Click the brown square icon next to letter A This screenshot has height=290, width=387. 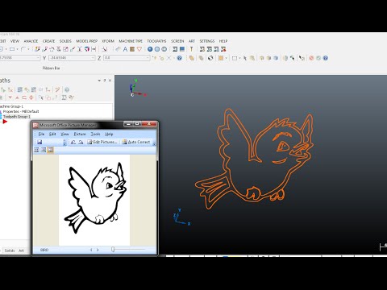point(132,49)
